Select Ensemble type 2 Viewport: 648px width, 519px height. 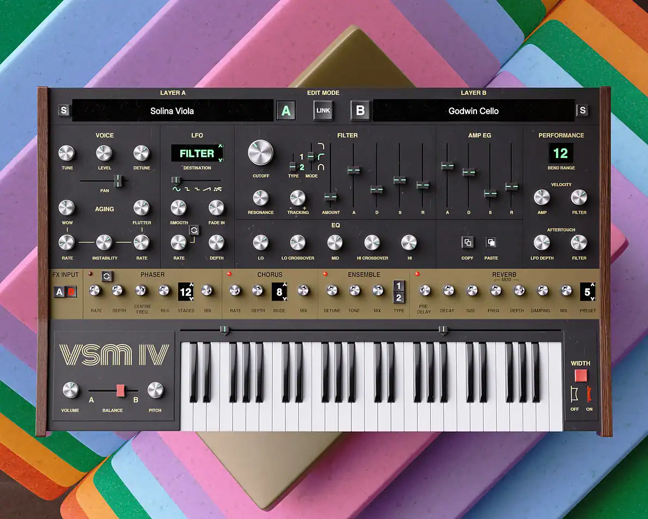tap(399, 298)
